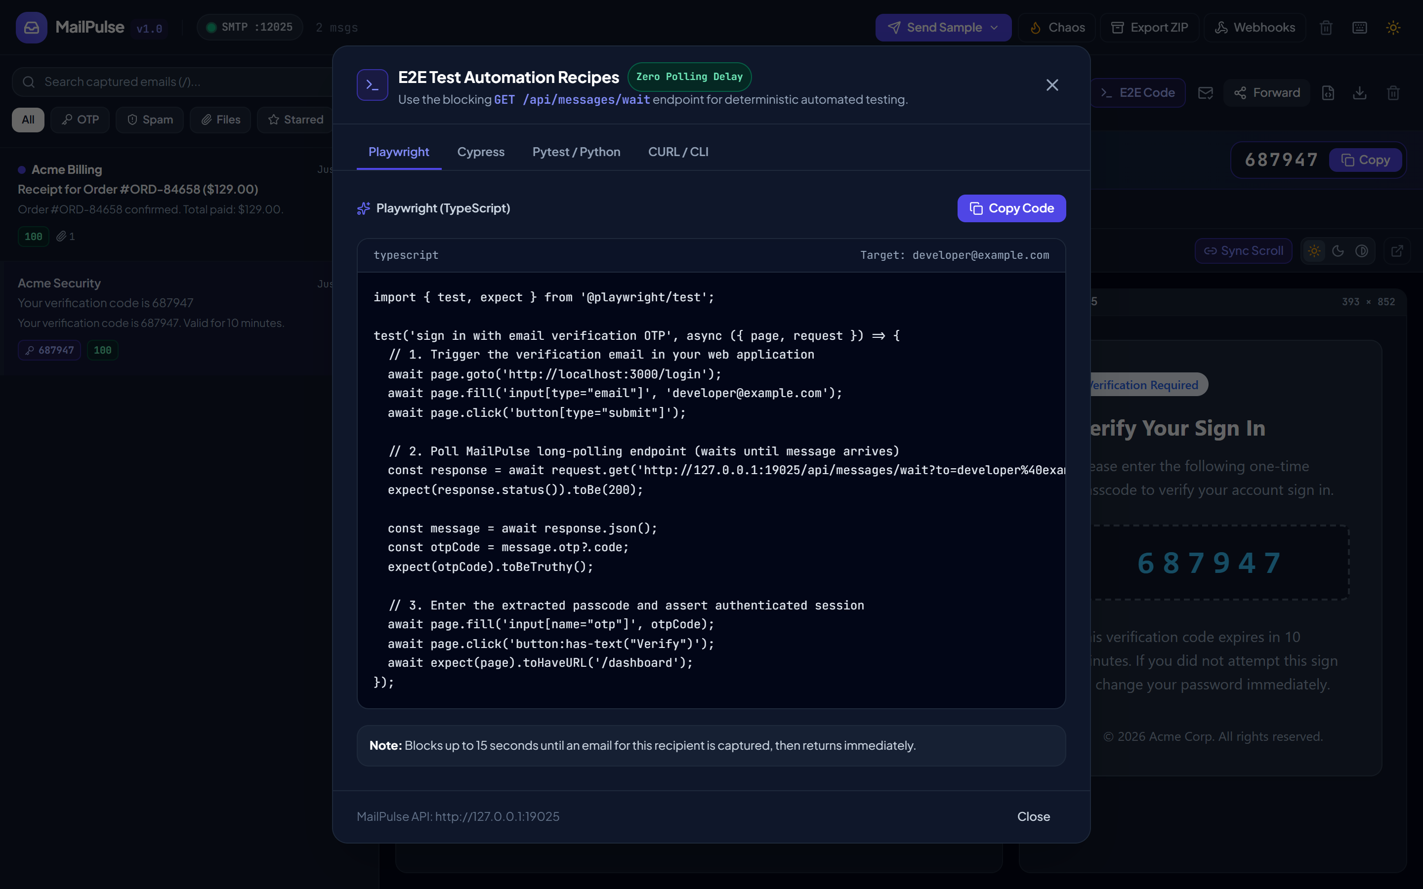The image size is (1423, 889).
Task: Click the raw source file icon beside Forward
Action: coord(1328,93)
